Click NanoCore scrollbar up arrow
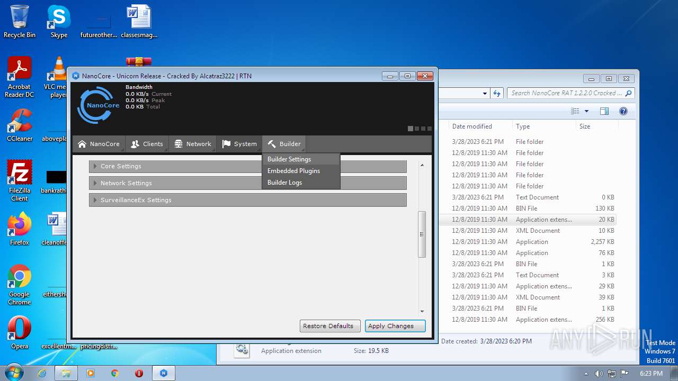678x381 pixels. tap(422, 165)
